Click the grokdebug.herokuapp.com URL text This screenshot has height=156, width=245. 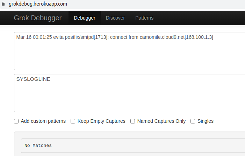(38, 4)
